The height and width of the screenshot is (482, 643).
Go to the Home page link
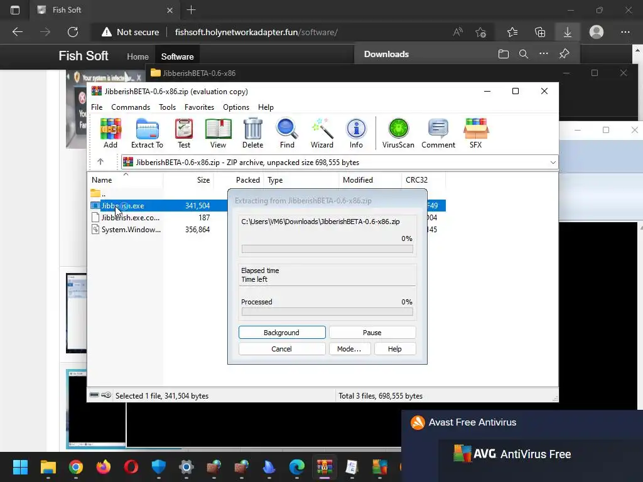[138, 56]
